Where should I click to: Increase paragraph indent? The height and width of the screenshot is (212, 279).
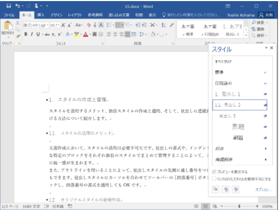tap(144, 25)
